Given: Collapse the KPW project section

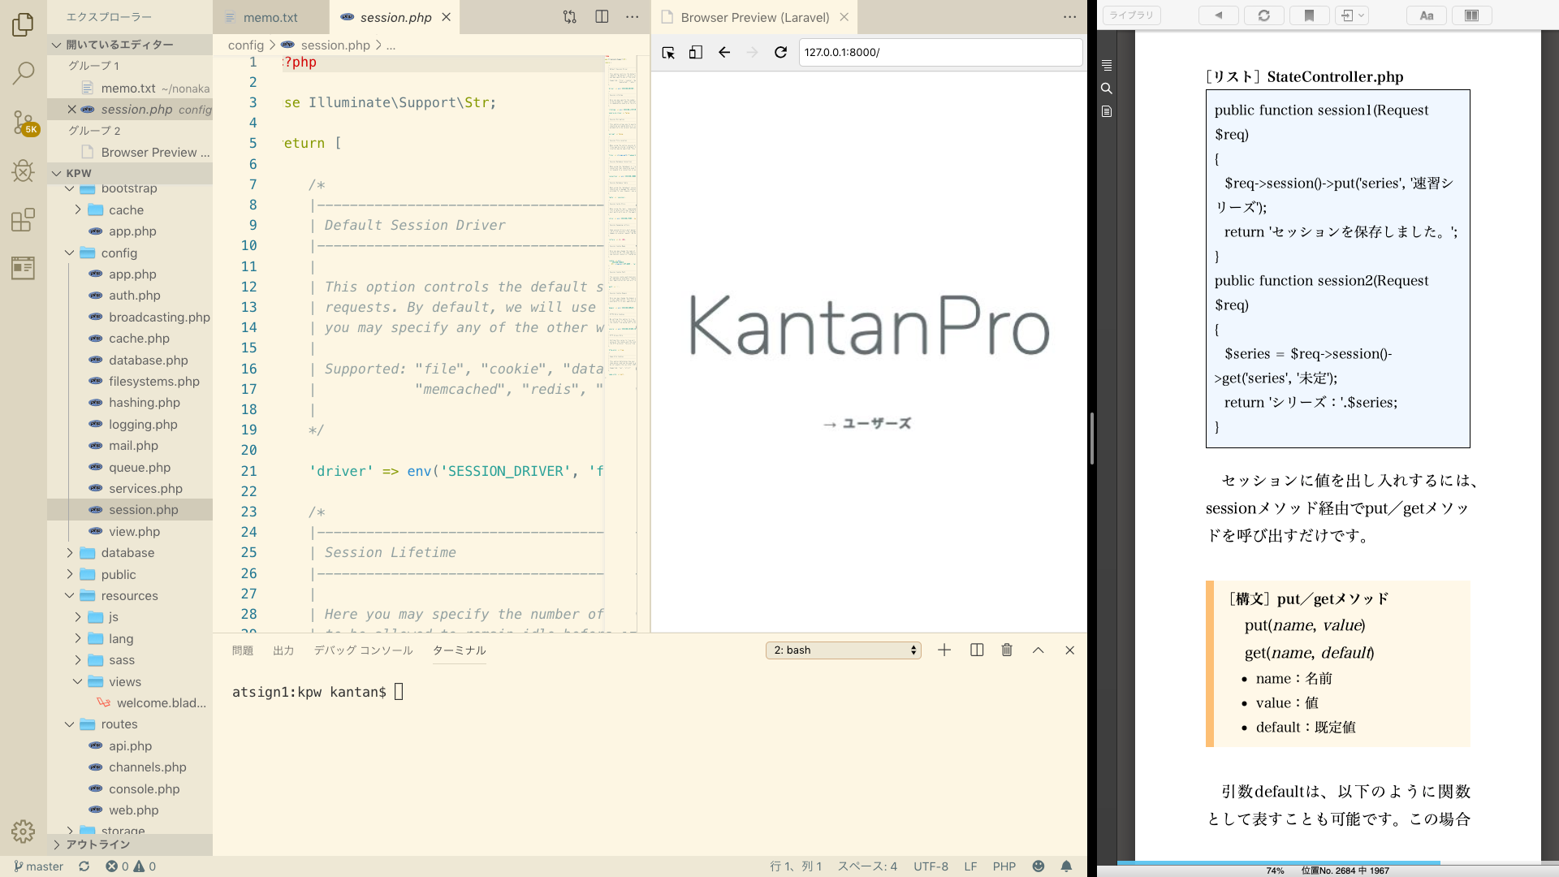Looking at the screenshot, I should (x=130, y=173).
